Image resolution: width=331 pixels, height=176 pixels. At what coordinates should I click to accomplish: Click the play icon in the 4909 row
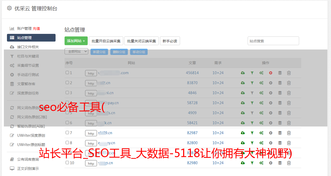point(271,113)
